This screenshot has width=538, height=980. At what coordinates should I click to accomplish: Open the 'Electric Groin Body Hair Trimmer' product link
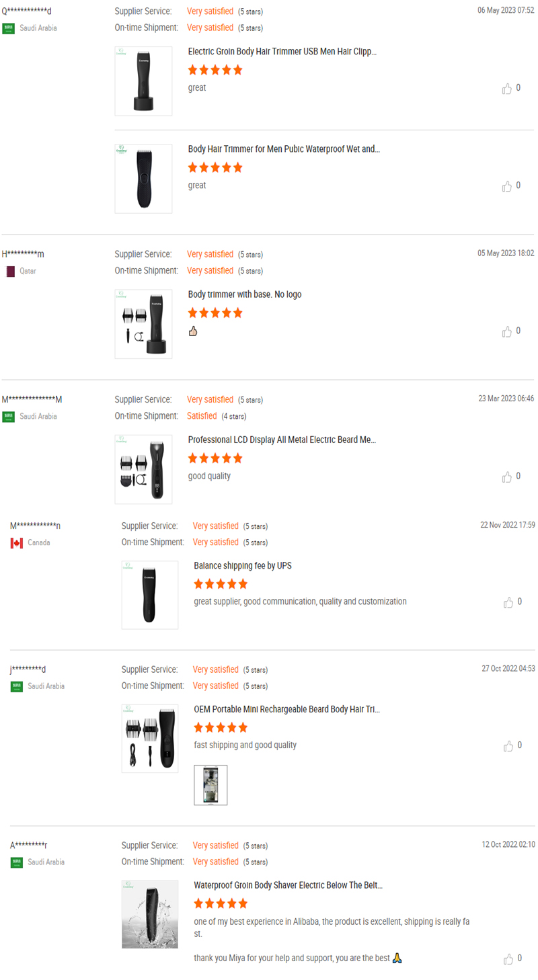[x=282, y=51]
